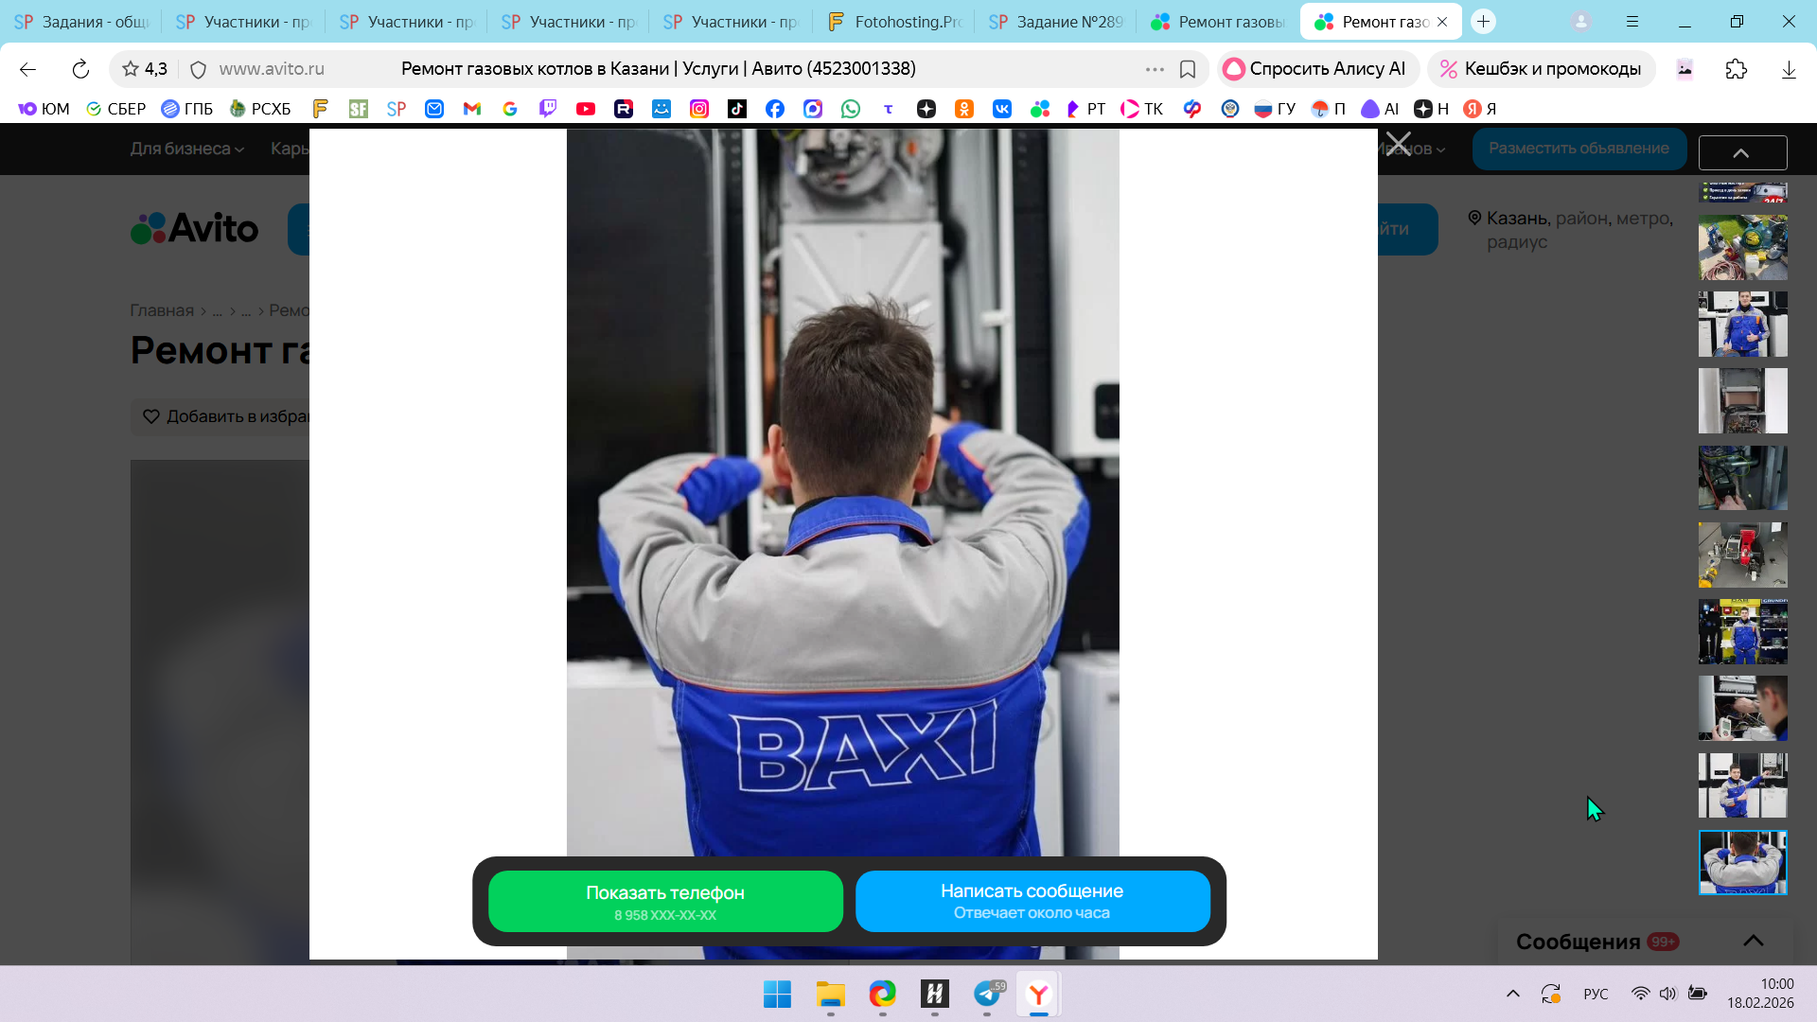Click the page bookmark icon in address bar
1817x1022 pixels.
(x=1188, y=69)
